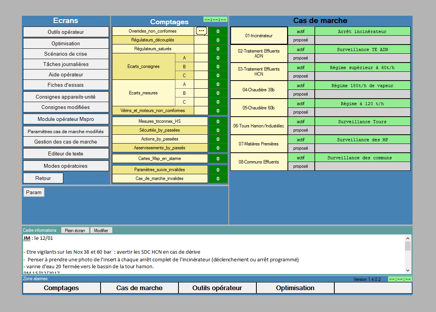Viewport: 436px width, 312px height.
Task: Click the Ecarts_mesures row C count
Action: pyautogui.click(x=218, y=102)
